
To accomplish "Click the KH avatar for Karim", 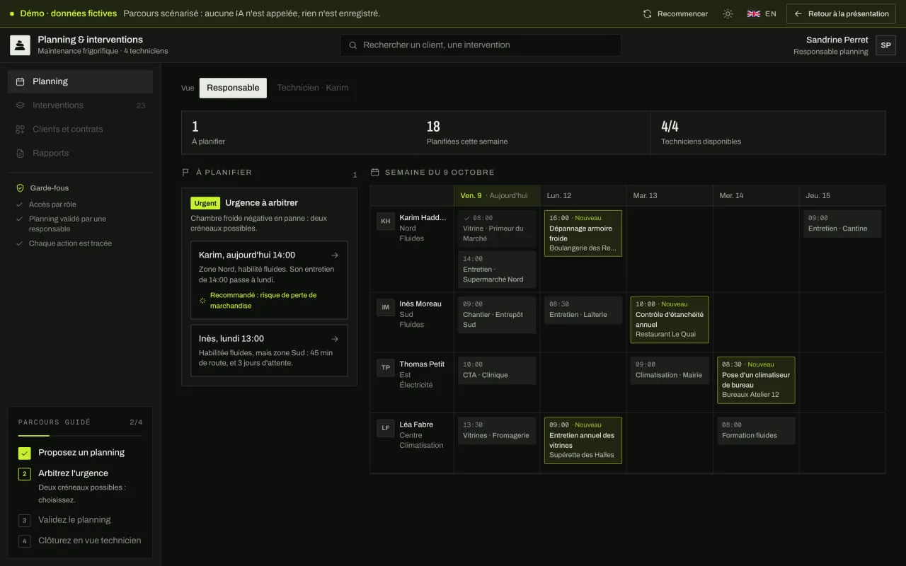I will pyautogui.click(x=386, y=221).
